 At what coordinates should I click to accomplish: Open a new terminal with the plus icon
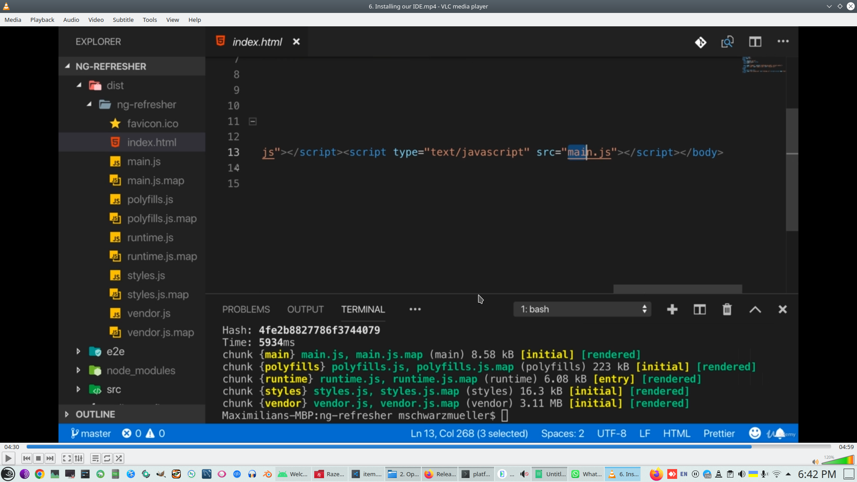[672, 309]
